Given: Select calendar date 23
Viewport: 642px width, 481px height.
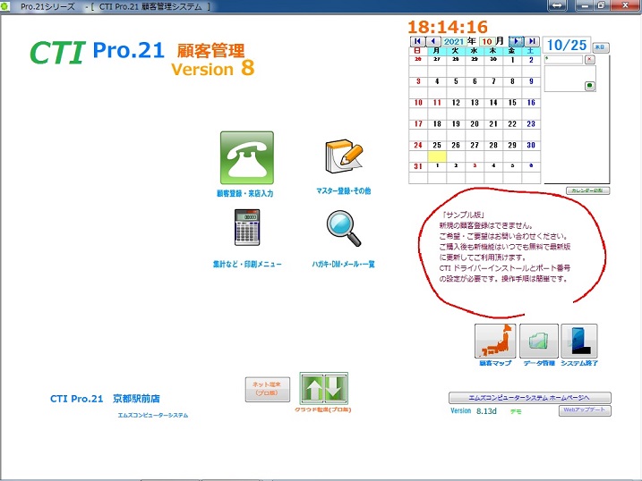Looking at the screenshot, I should (x=531, y=124).
